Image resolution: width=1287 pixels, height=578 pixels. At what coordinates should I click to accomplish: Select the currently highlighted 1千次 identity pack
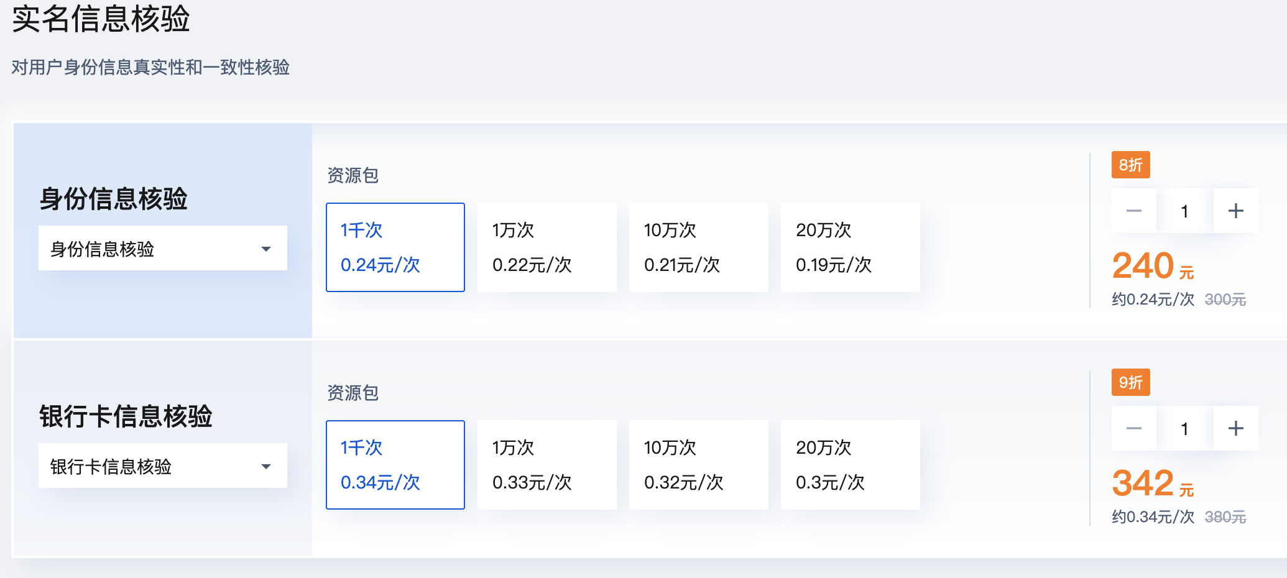tap(395, 247)
